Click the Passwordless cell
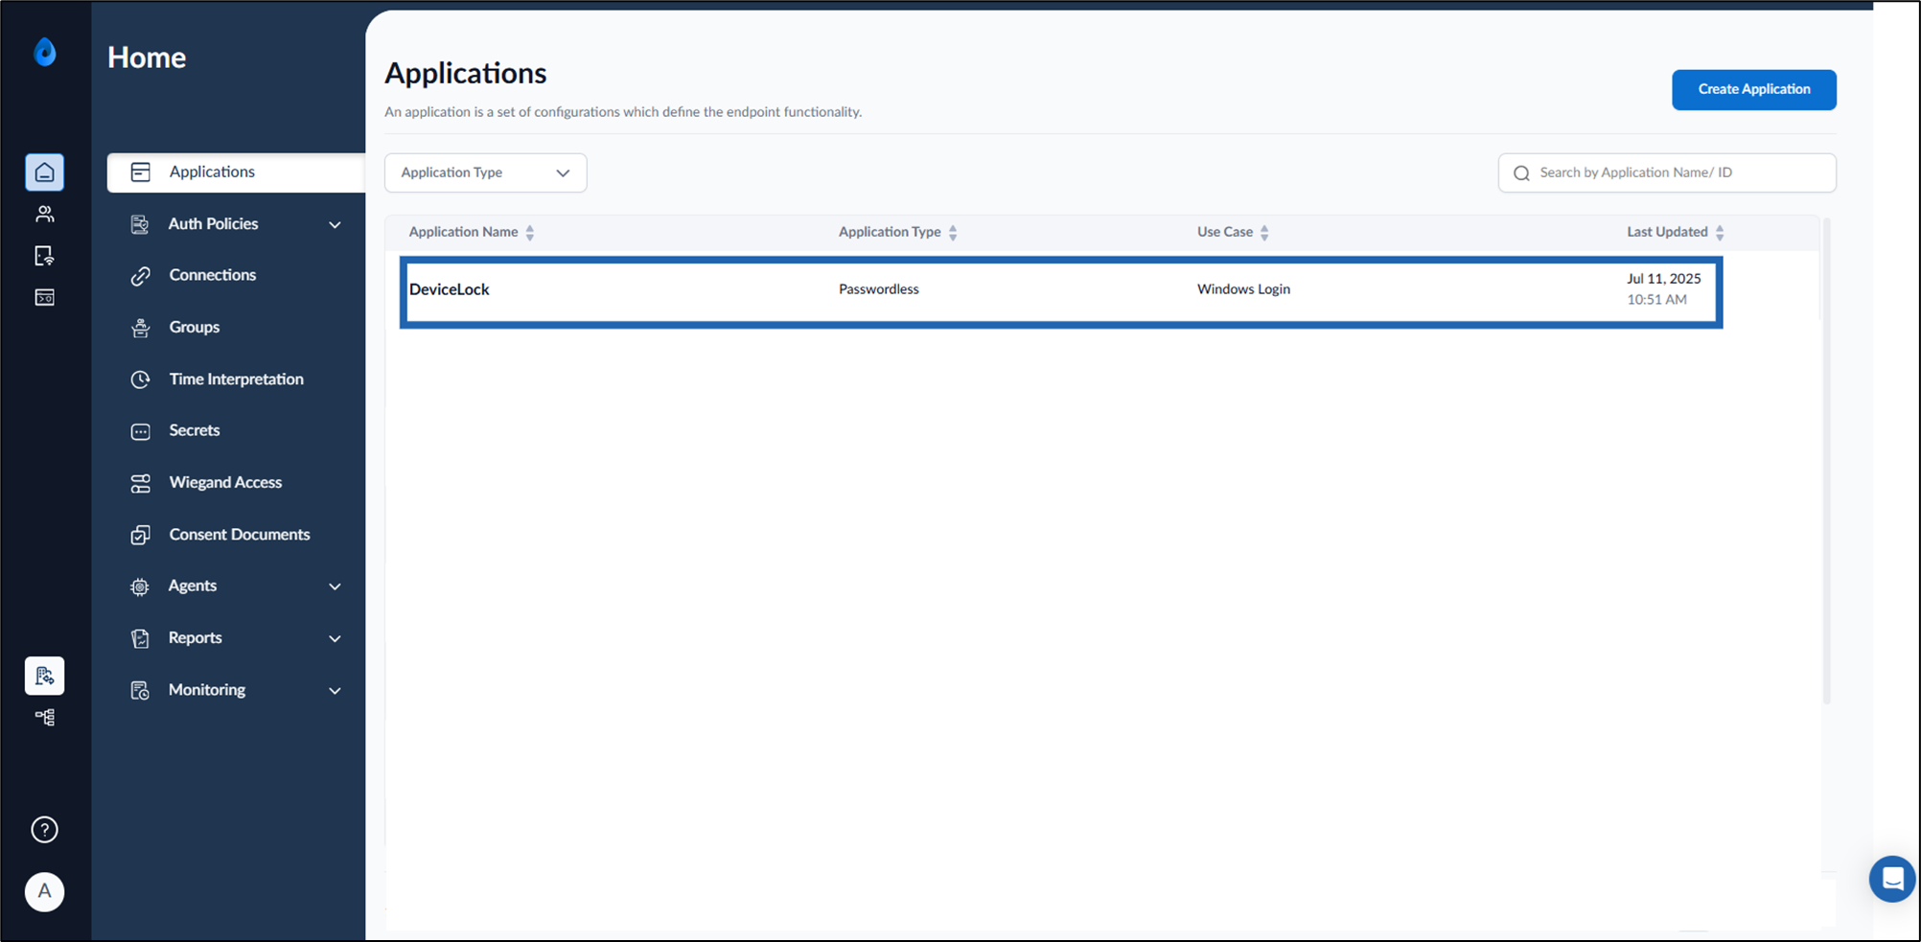 point(879,289)
